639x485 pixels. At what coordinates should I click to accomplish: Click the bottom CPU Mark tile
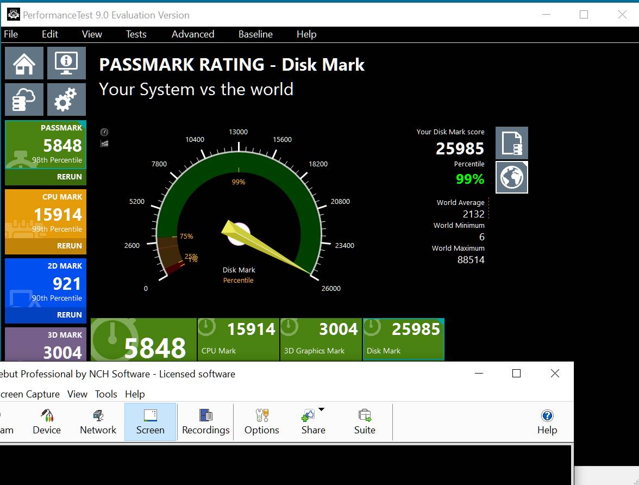tap(239, 339)
